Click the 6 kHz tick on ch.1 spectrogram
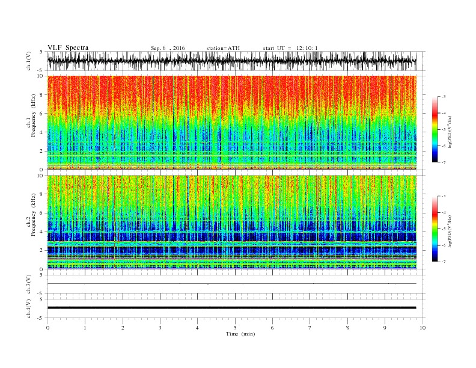Viewport: 476px width, 368px height. coord(41,114)
